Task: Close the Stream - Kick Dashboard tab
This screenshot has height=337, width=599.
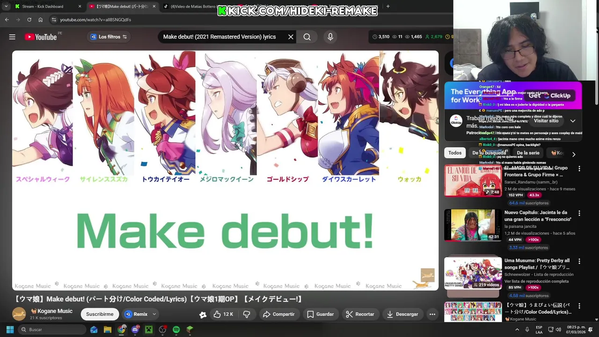Action: point(80,7)
